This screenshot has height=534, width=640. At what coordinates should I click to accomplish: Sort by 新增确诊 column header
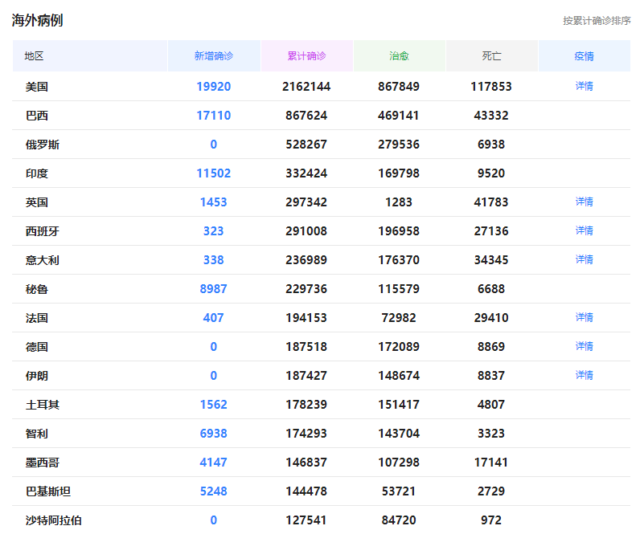(x=214, y=56)
